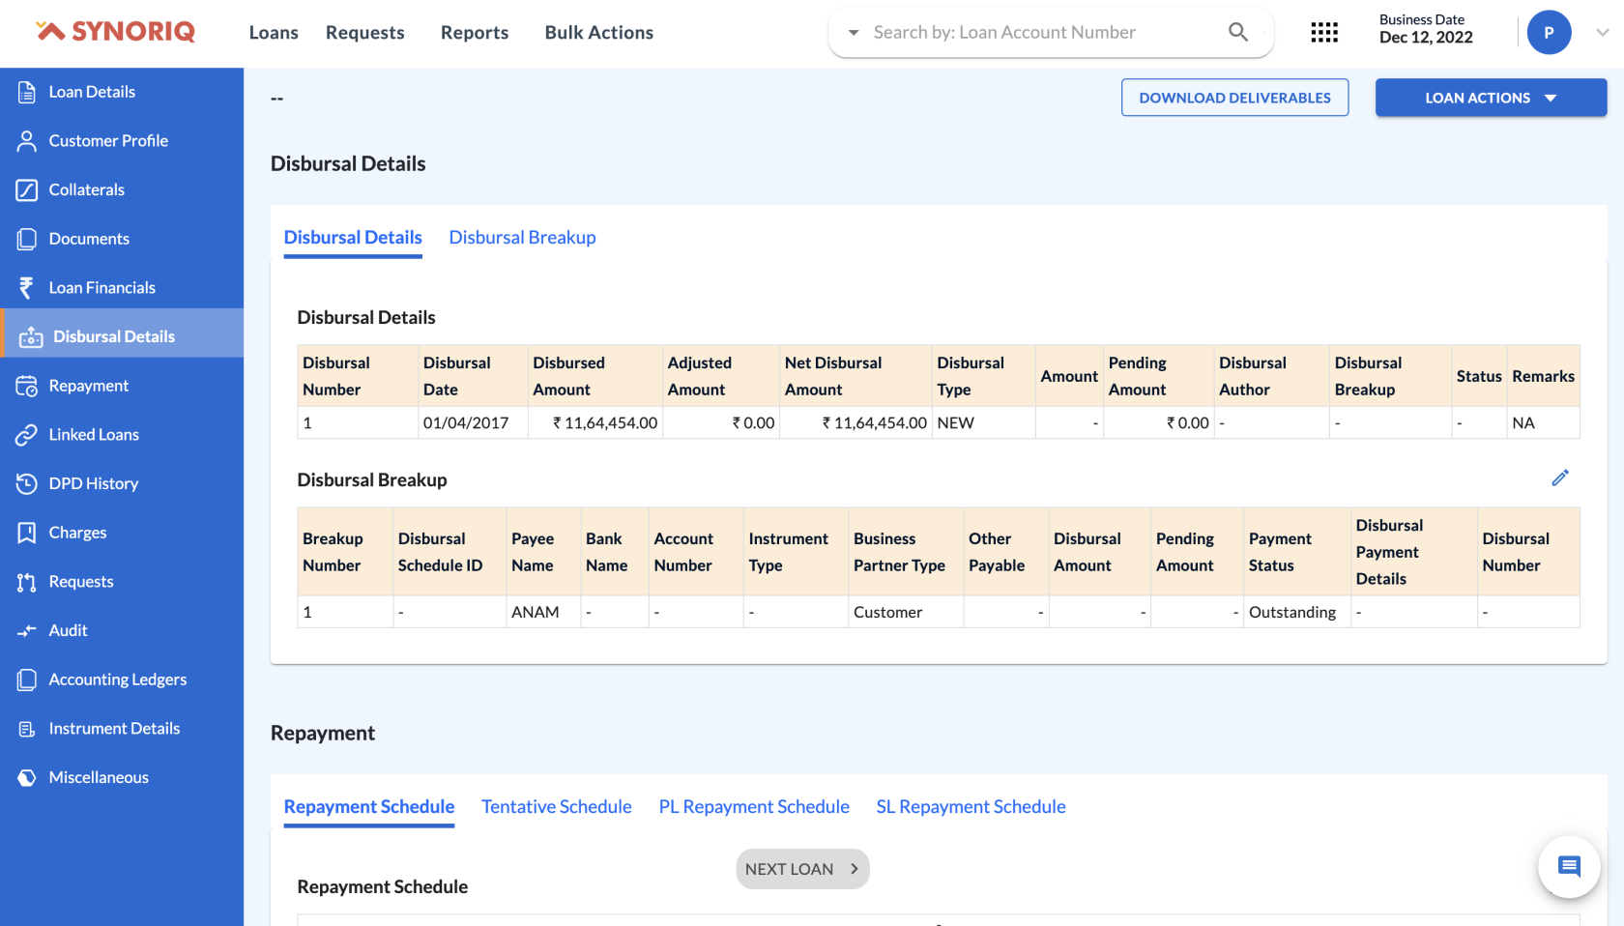Image resolution: width=1624 pixels, height=926 pixels.
Task: Open the SL Repayment Schedule tab
Action: [x=971, y=807]
